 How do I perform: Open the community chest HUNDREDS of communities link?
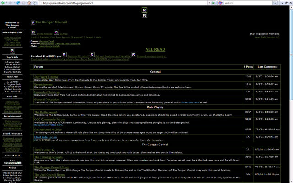(x=80, y=59)
